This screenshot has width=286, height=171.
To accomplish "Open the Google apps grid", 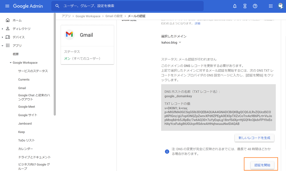I will coord(271,6).
